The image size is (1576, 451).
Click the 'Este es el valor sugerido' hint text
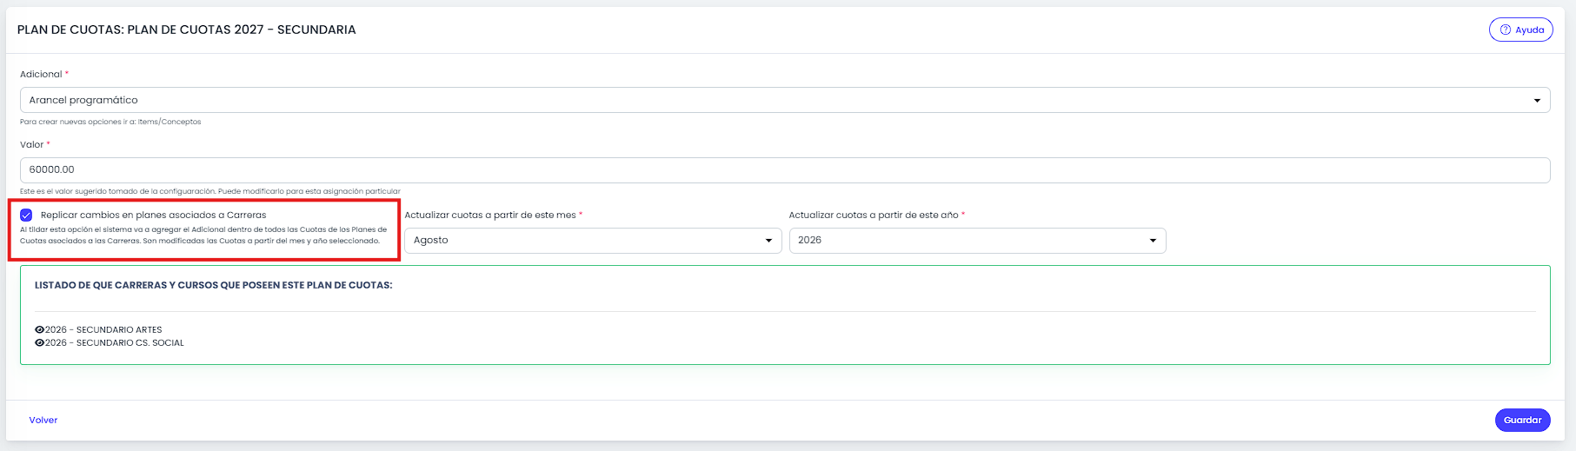coord(210,191)
